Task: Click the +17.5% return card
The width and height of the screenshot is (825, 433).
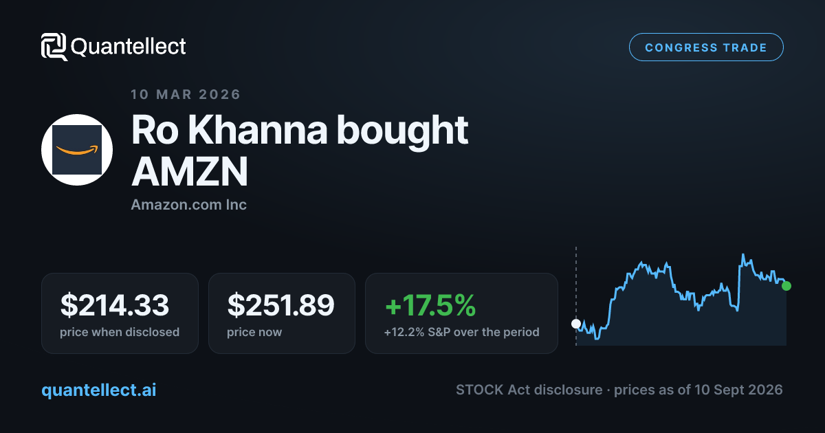Action: [x=461, y=313]
